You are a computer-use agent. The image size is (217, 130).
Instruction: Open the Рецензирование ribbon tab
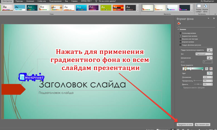[x=56, y=1]
